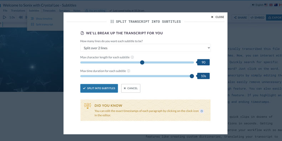Click the Cancel button in dialog
This screenshot has height=141, width=282.
(131, 88)
